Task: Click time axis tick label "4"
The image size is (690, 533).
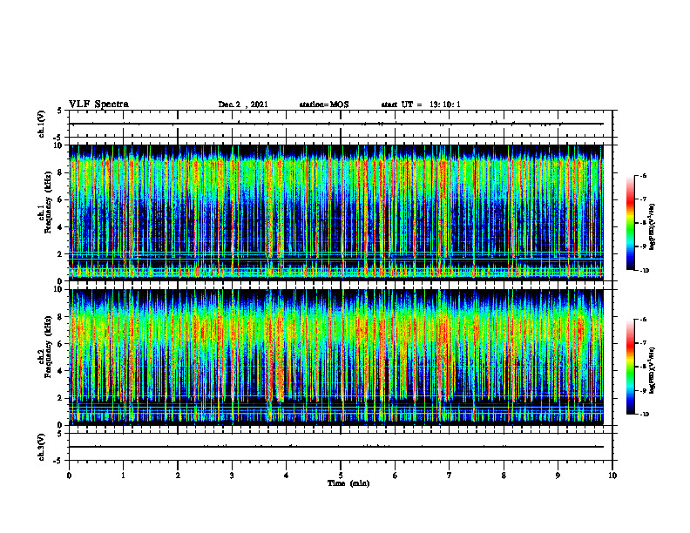Action: click(287, 476)
